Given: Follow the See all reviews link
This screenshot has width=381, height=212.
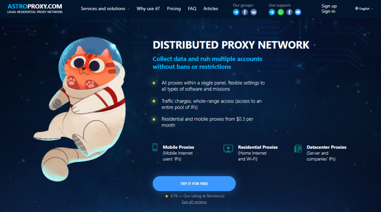Looking at the screenshot, I should pyautogui.click(x=194, y=202).
